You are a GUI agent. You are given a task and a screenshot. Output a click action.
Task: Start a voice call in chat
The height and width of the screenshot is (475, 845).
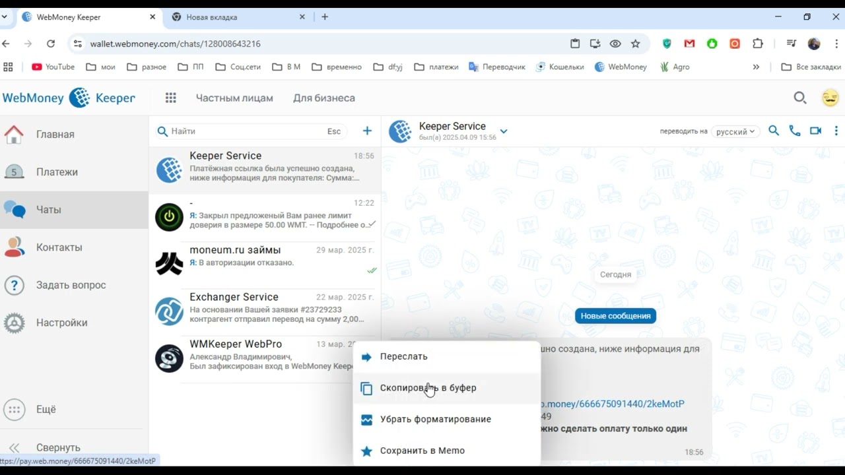tap(795, 131)
